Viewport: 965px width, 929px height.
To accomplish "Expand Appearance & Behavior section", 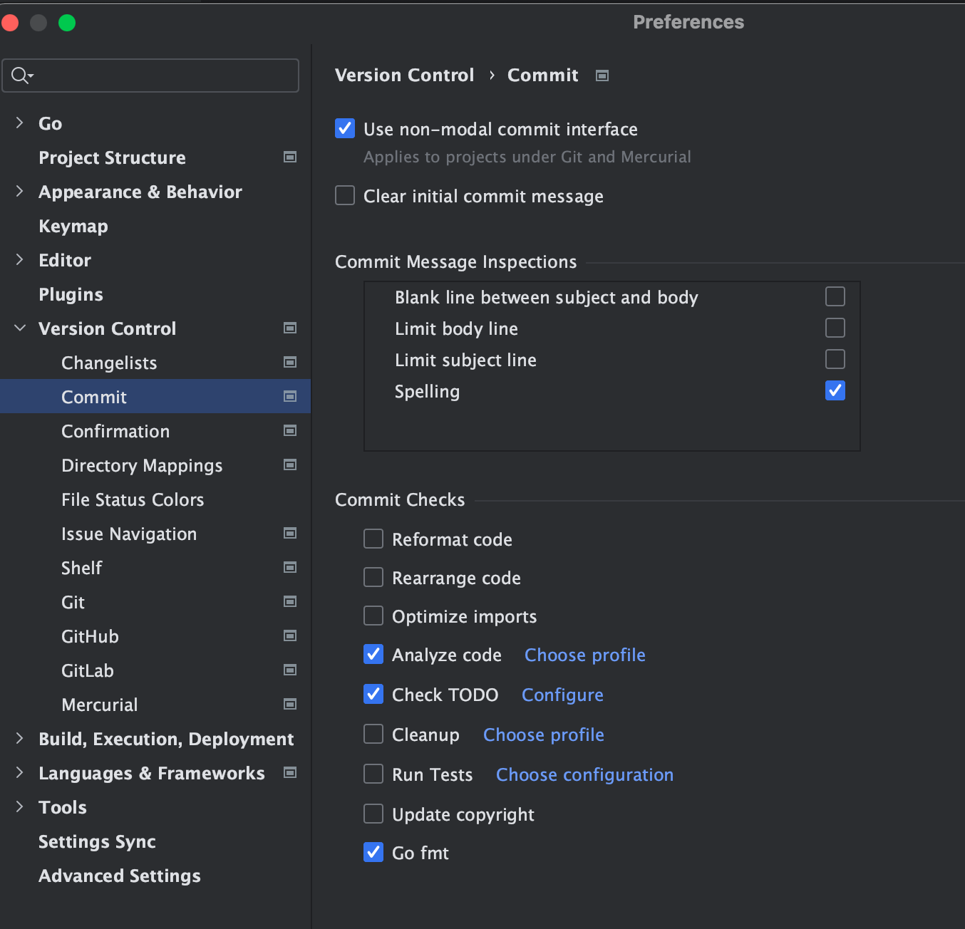I will click(19, 191).
